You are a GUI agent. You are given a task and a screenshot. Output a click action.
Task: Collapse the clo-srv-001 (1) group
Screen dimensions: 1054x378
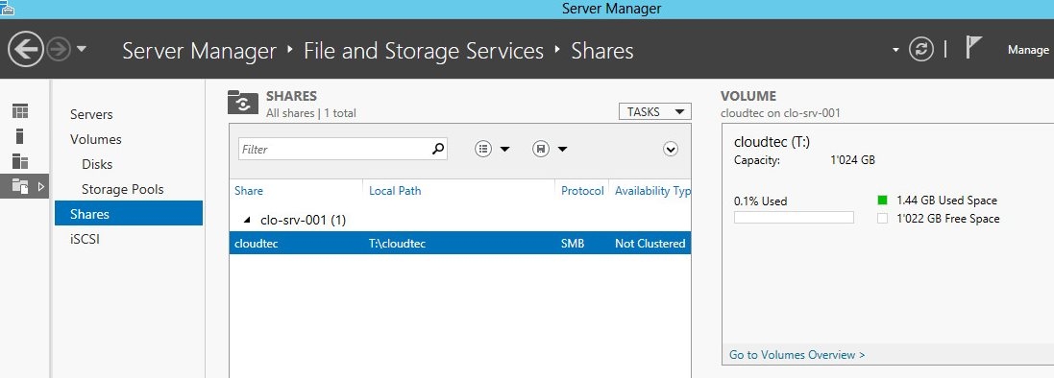tap(246, 221)
